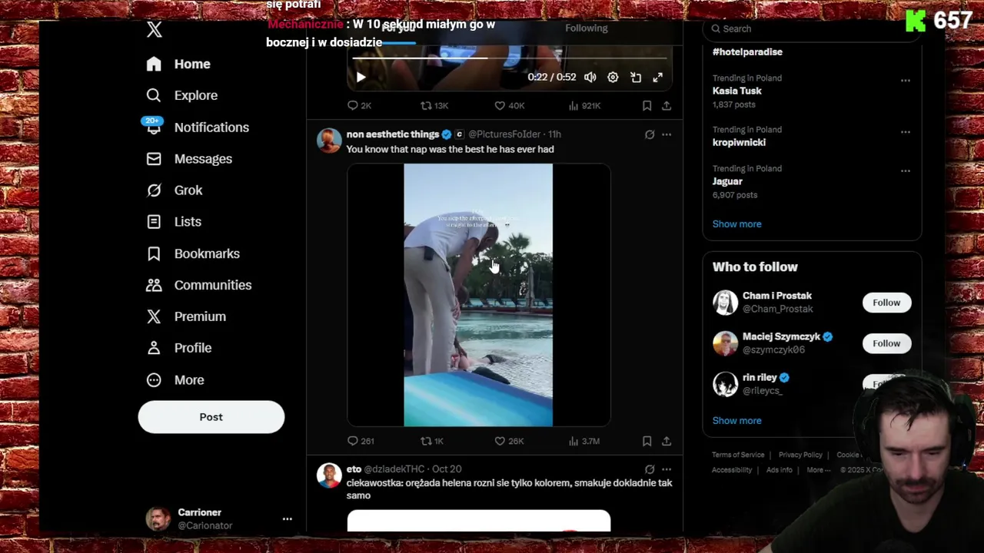984x553 pixels.
Task: View analytics of top post (921K)
Action: click(584, 105)
